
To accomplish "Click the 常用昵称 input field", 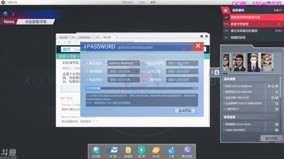I will 124,72.
